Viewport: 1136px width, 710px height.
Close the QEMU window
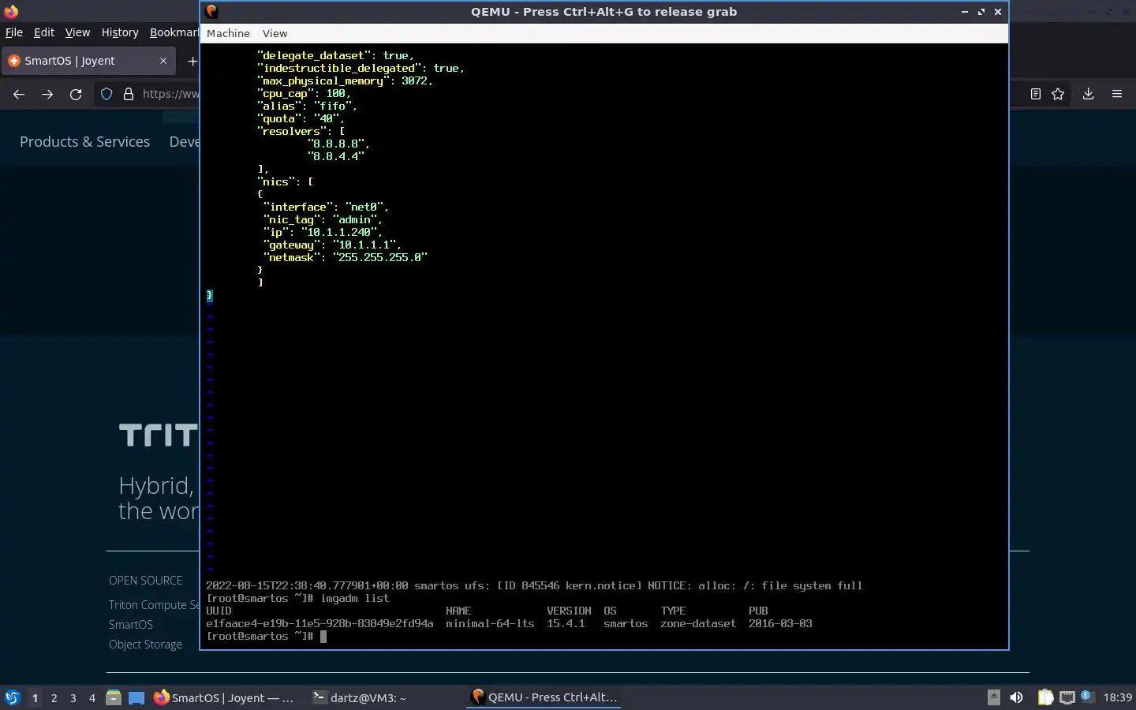click(997, 12)
